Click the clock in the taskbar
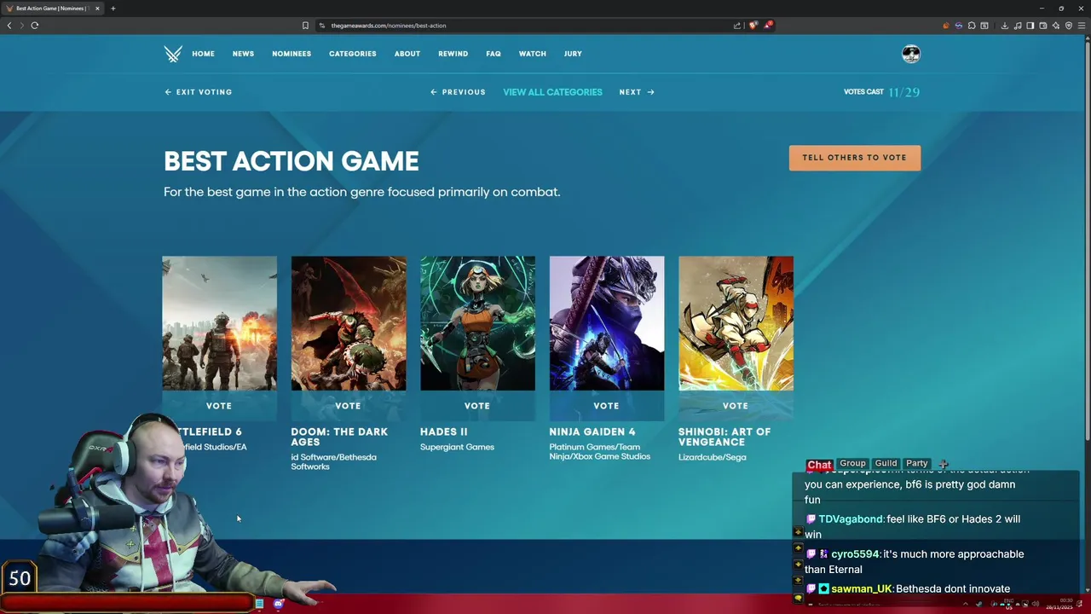Screen dimensions: 1091x614 tap(1059, 604)
